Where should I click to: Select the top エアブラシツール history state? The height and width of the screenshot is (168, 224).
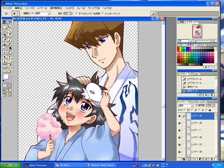pyautogui.click(x=198, y=79)
